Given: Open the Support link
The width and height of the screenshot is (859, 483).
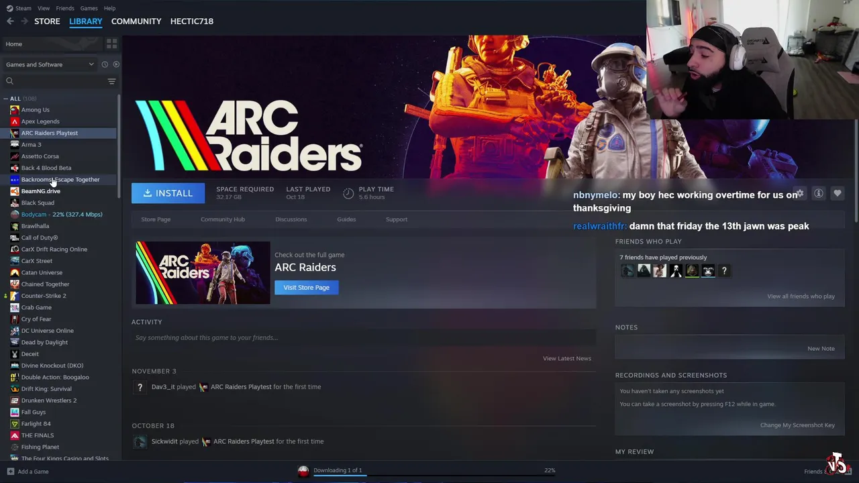Looking at the screenshot, I should (397, 219).
